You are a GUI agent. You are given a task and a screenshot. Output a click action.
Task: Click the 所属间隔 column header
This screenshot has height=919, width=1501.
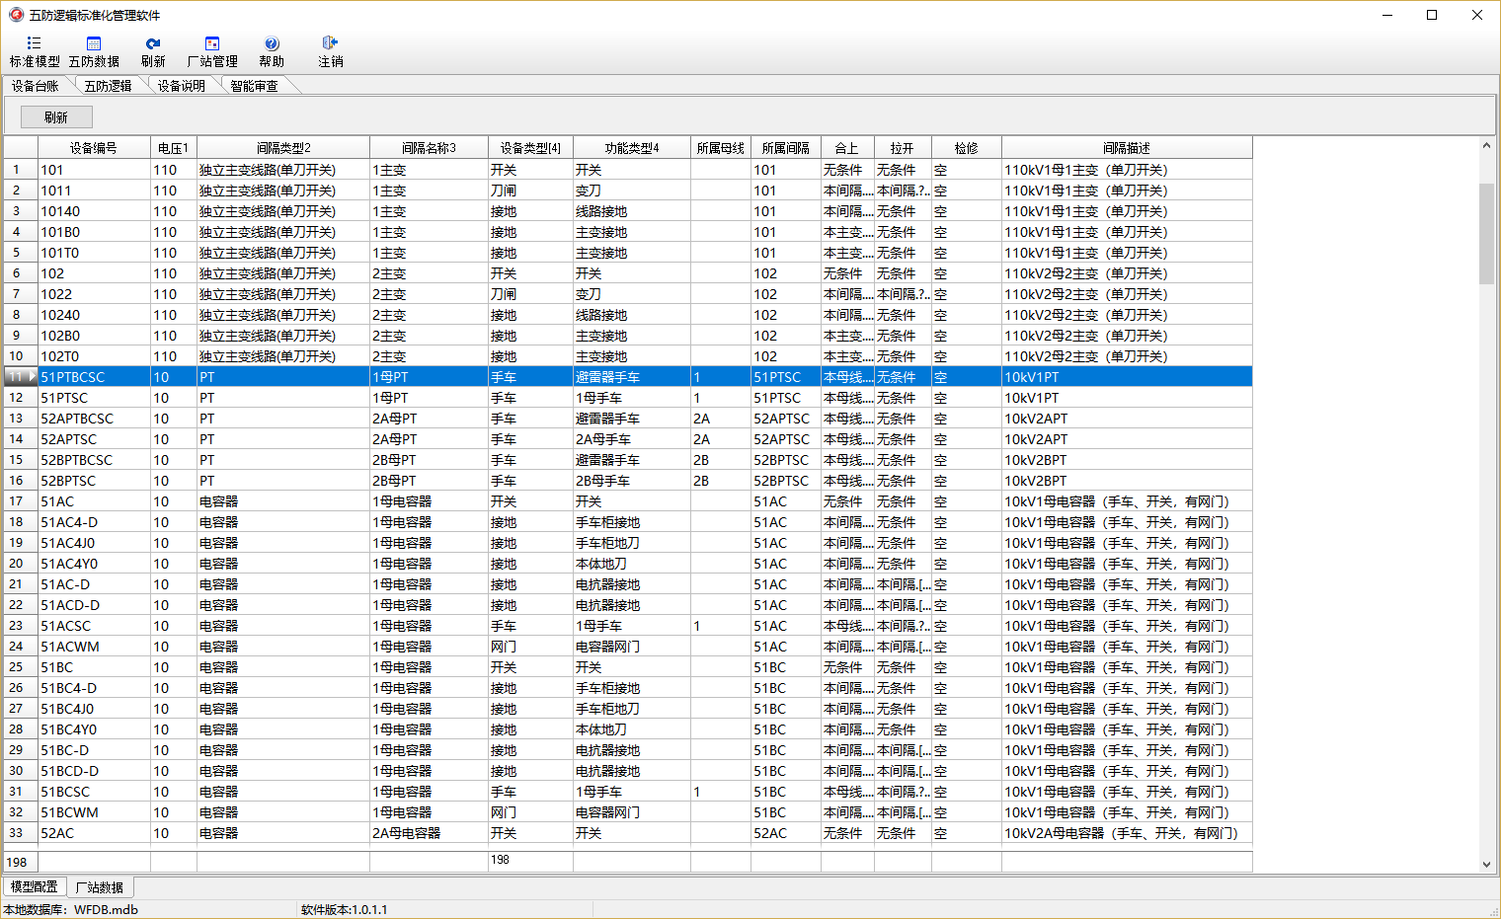click(786, 148)
